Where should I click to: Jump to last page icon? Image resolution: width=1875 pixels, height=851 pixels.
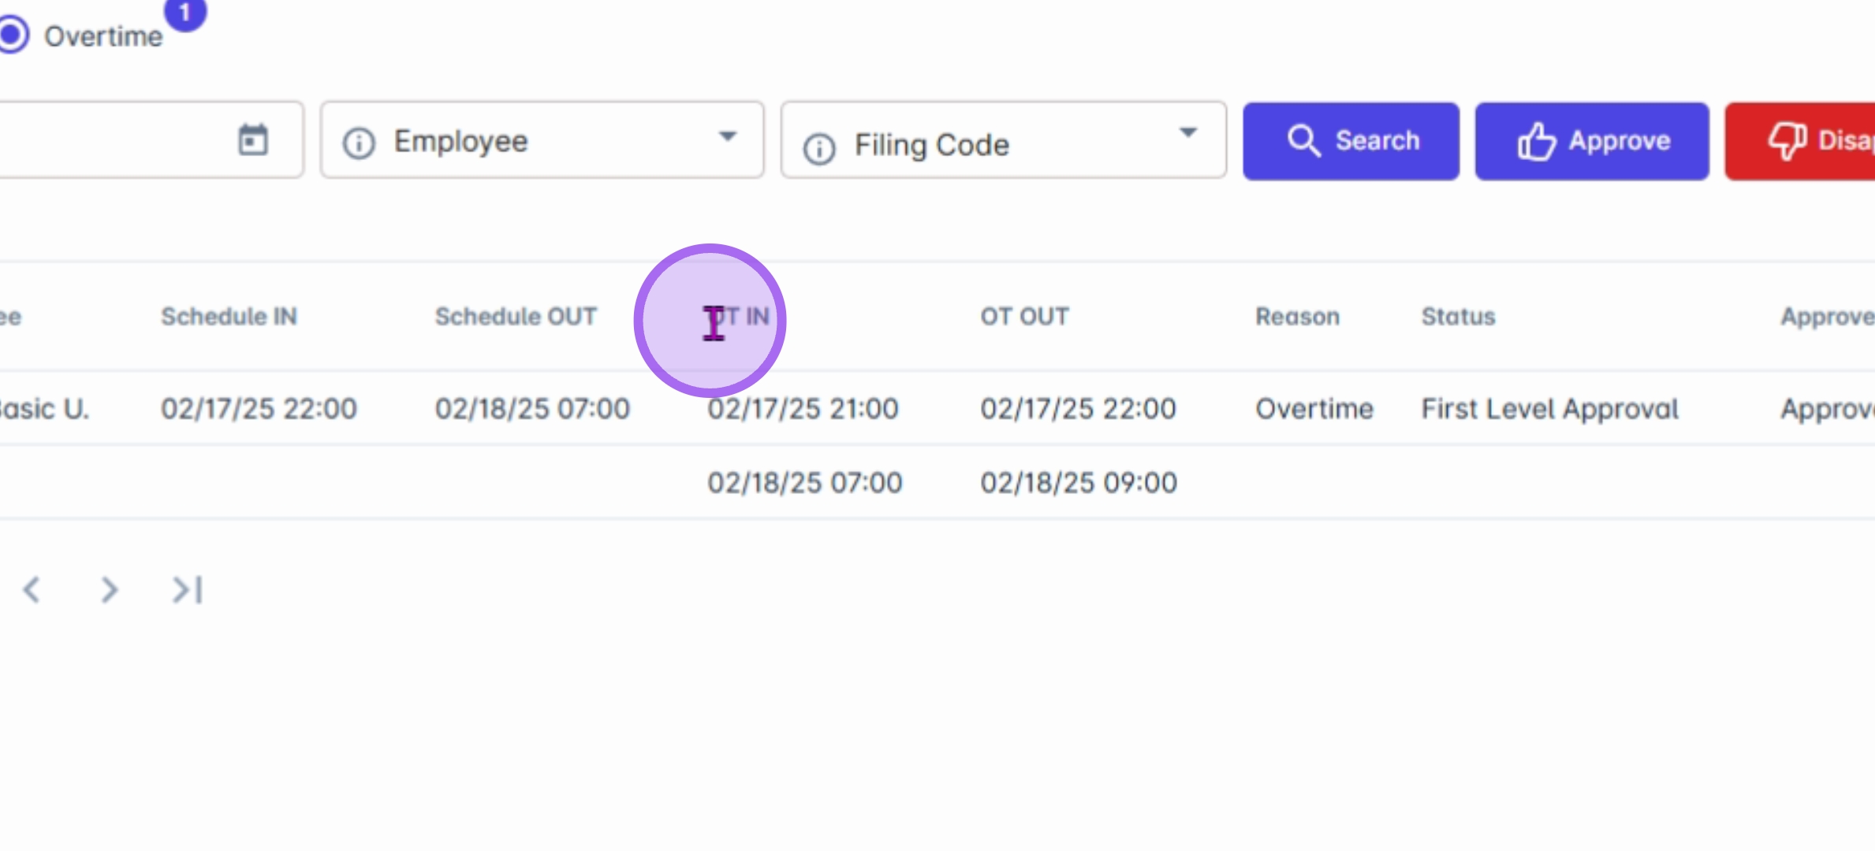(x=188, y=589)
